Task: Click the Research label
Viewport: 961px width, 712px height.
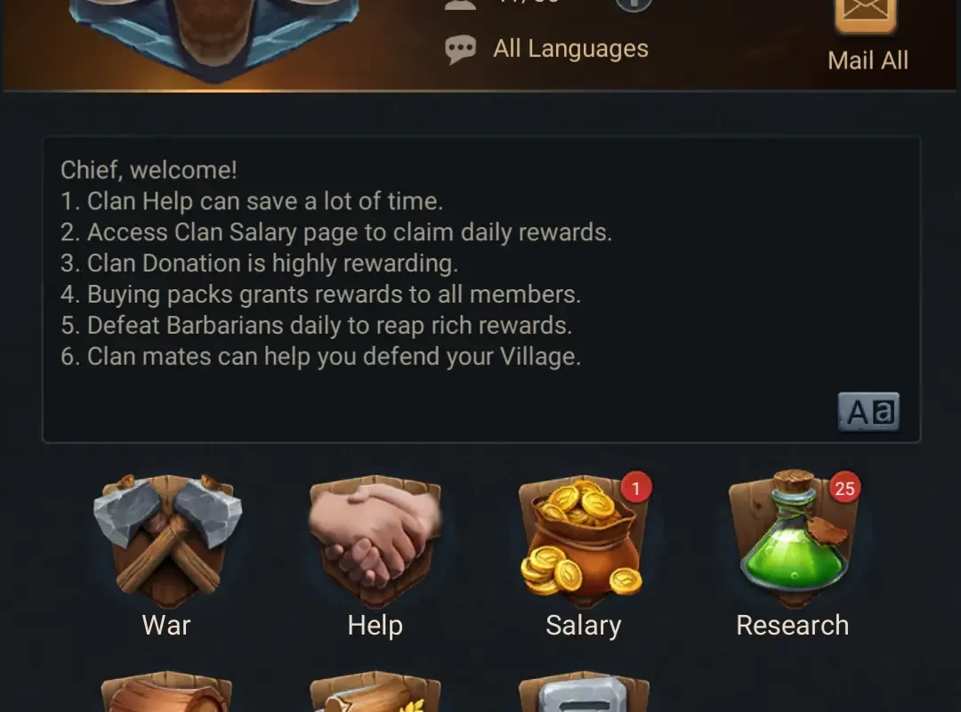Action: [x=793, y=626]
